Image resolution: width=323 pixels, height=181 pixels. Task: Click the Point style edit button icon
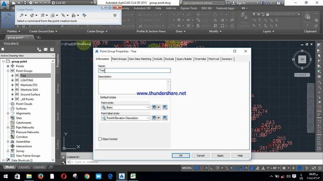(x=154, y=107)
